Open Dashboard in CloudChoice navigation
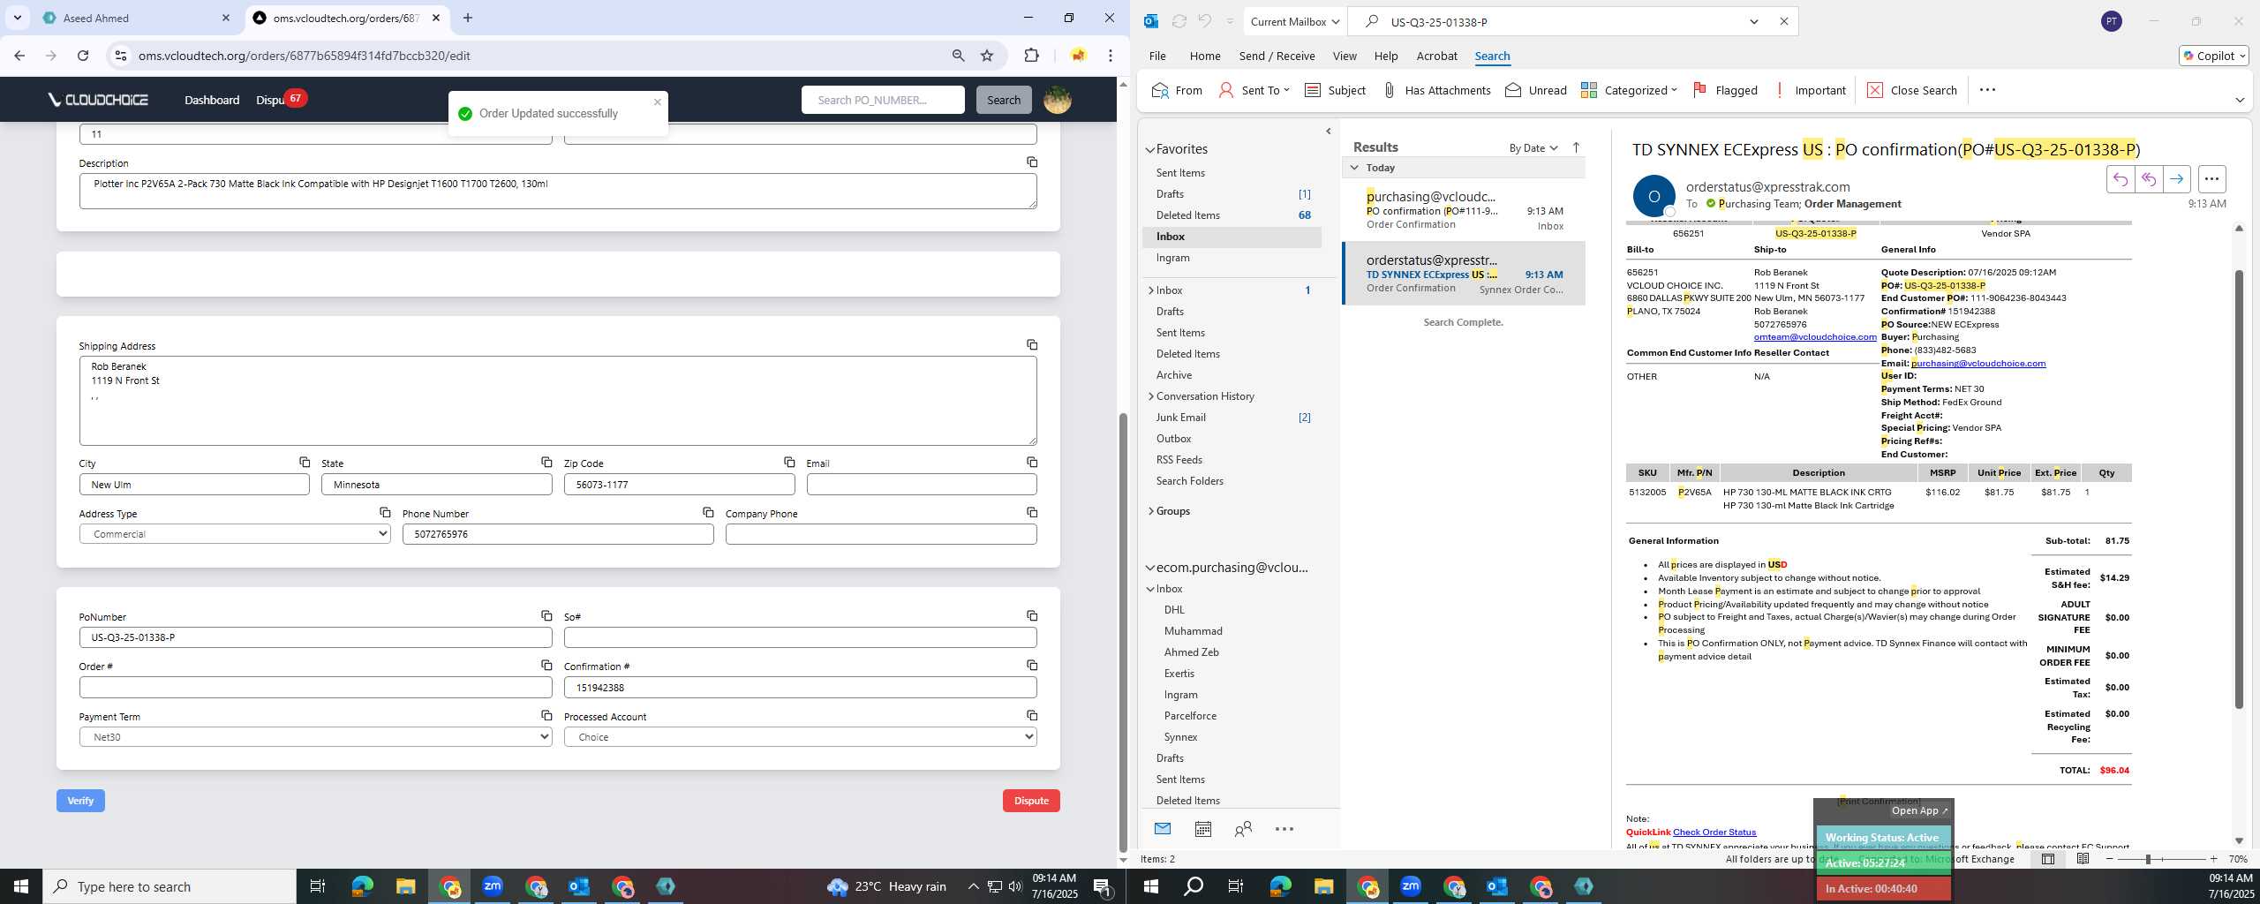This screenshot has height=904, width=2260. pos(212,100)
